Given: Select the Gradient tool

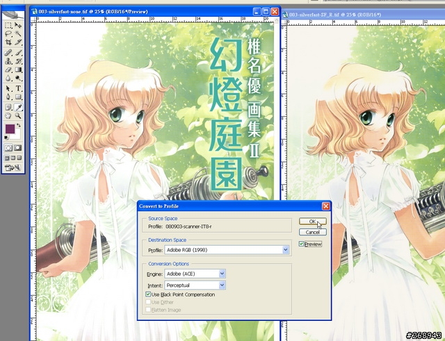Looking at the screenshot, I should (18, 69).
